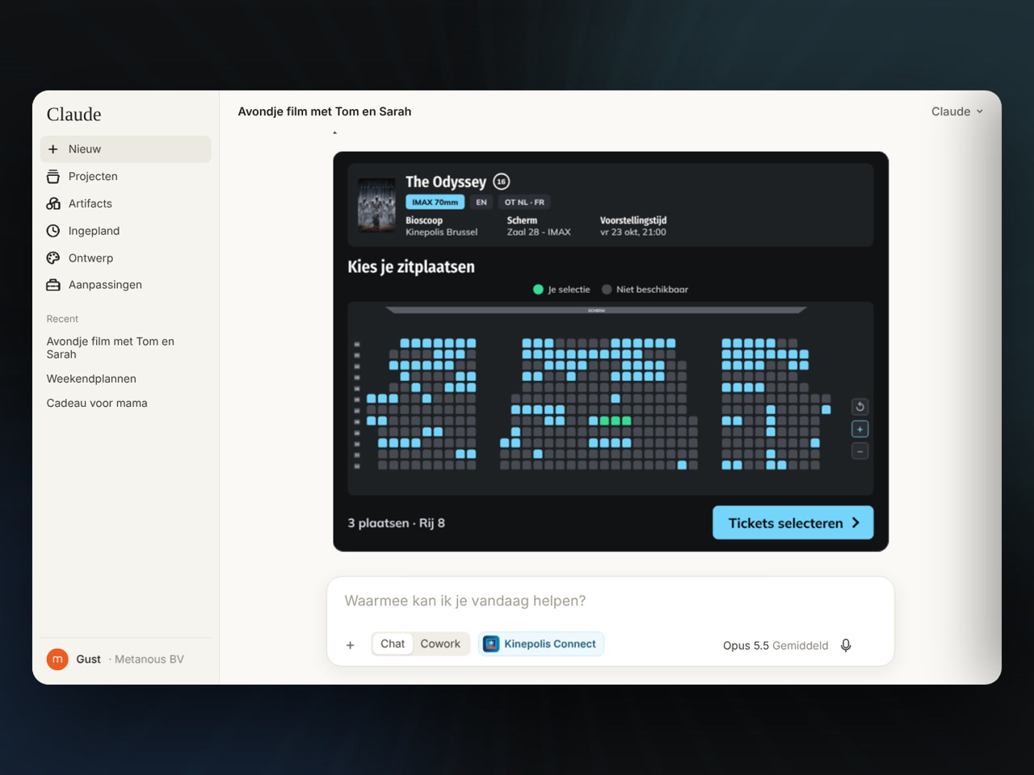
Task: Click the Claude logo text in the sidebar
Action: click(74, 115)
